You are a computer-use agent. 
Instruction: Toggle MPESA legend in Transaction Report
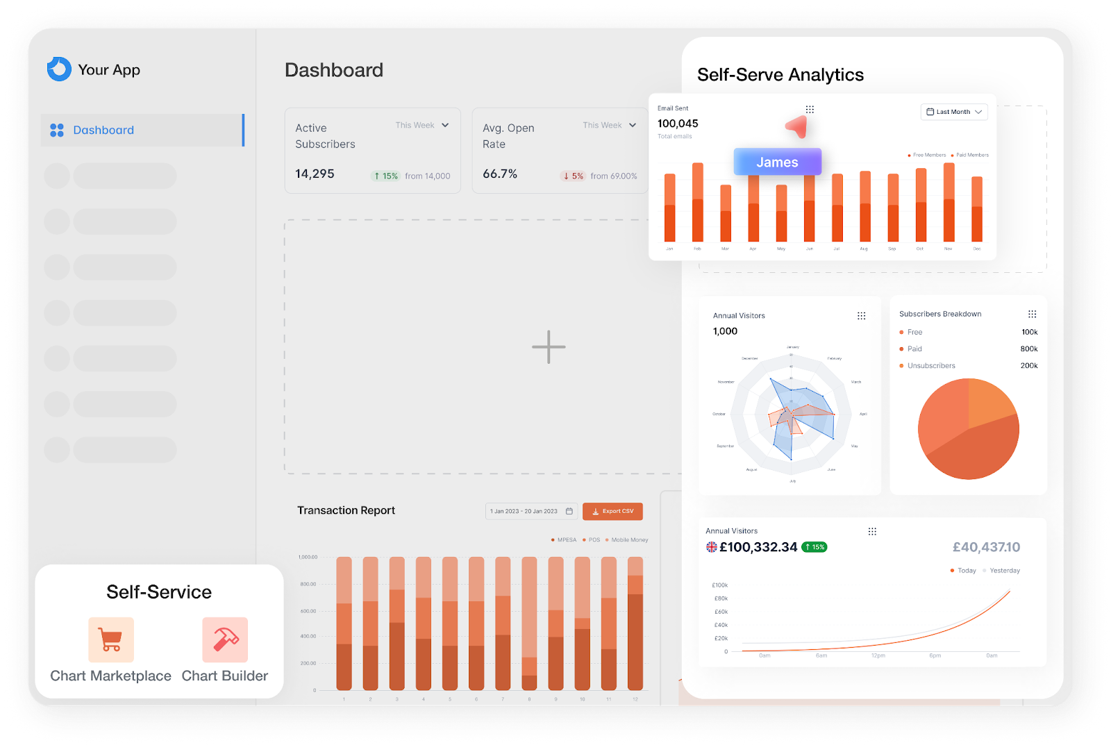click(564, 539)
